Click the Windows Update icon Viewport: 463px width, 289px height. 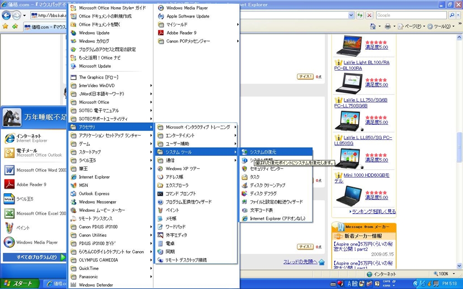click(73, 33)
